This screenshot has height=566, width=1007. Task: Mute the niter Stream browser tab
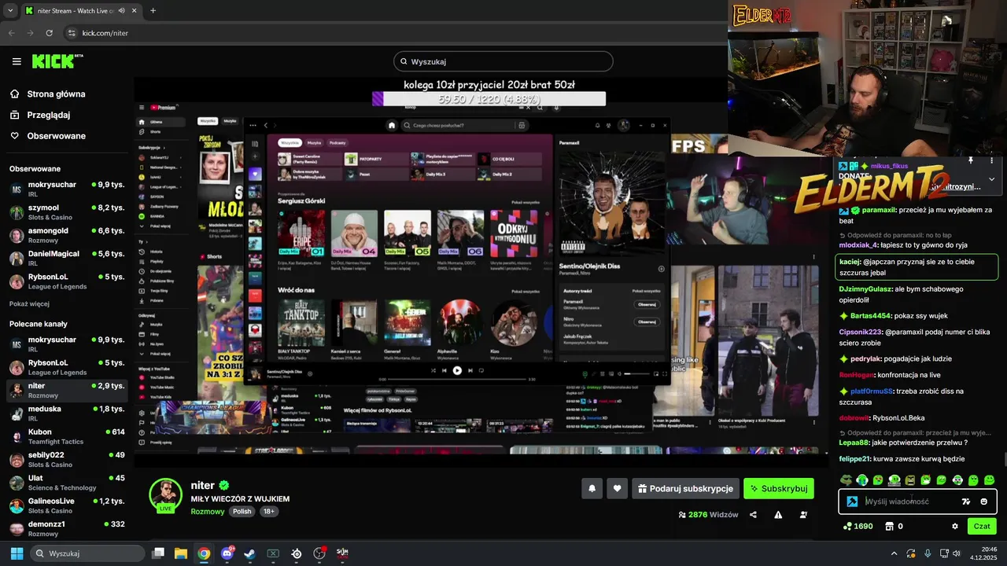[121, 10]
